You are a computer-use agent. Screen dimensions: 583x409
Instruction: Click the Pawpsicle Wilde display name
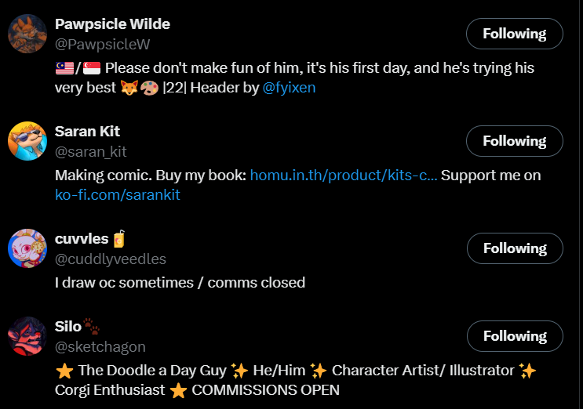112,24
